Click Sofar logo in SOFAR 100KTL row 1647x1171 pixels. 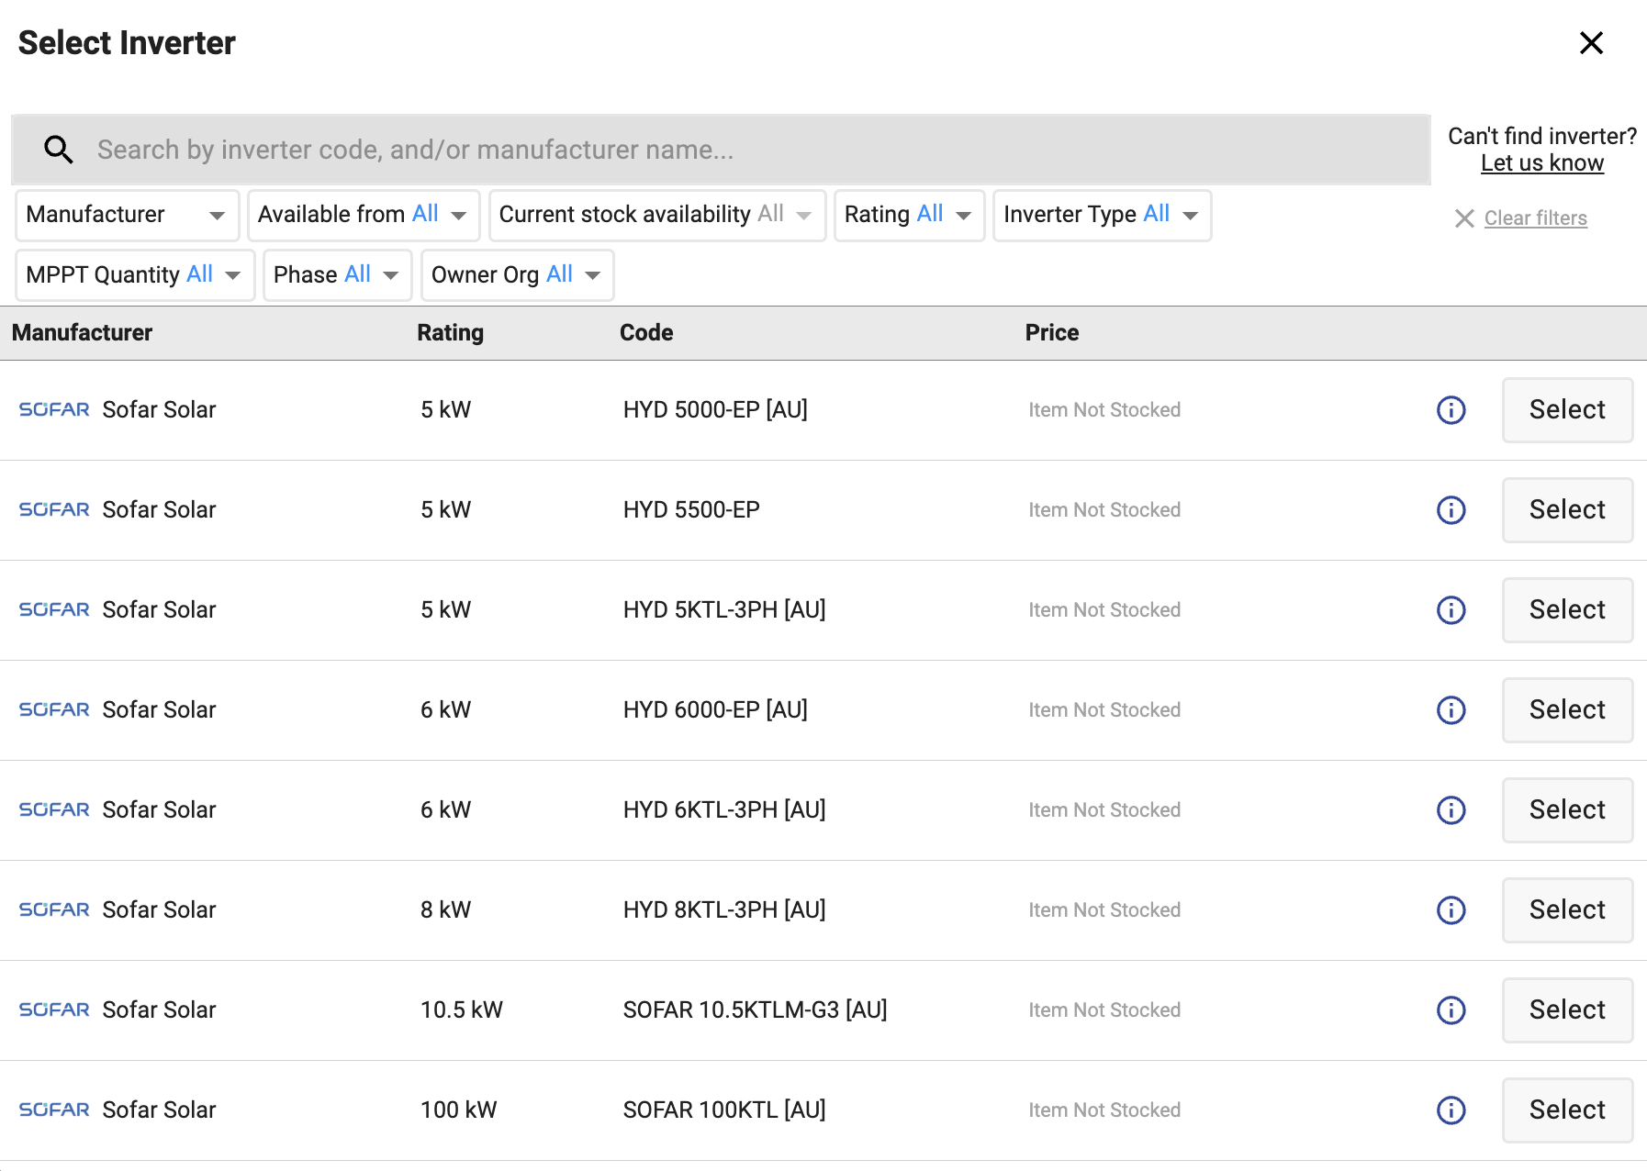[54, 1110]
